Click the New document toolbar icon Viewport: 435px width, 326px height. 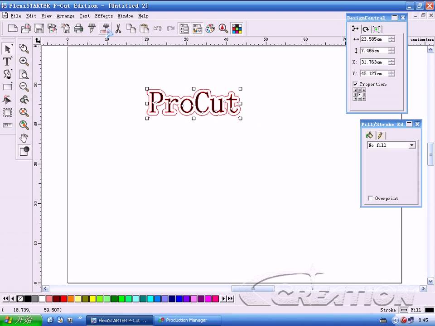13,28
